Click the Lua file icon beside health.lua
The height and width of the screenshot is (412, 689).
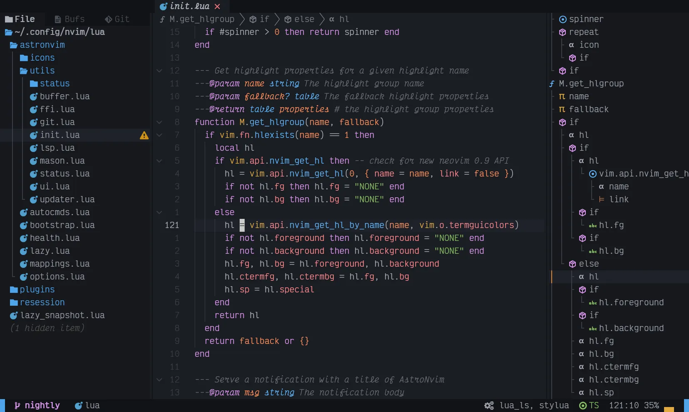pos(24,238)
